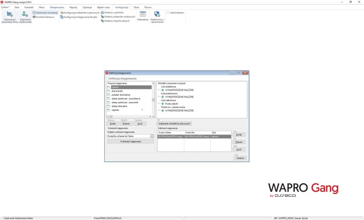Close the Definicja księgowania dialog window
This screenshot has width=364, height=220.
coord(245,73)
